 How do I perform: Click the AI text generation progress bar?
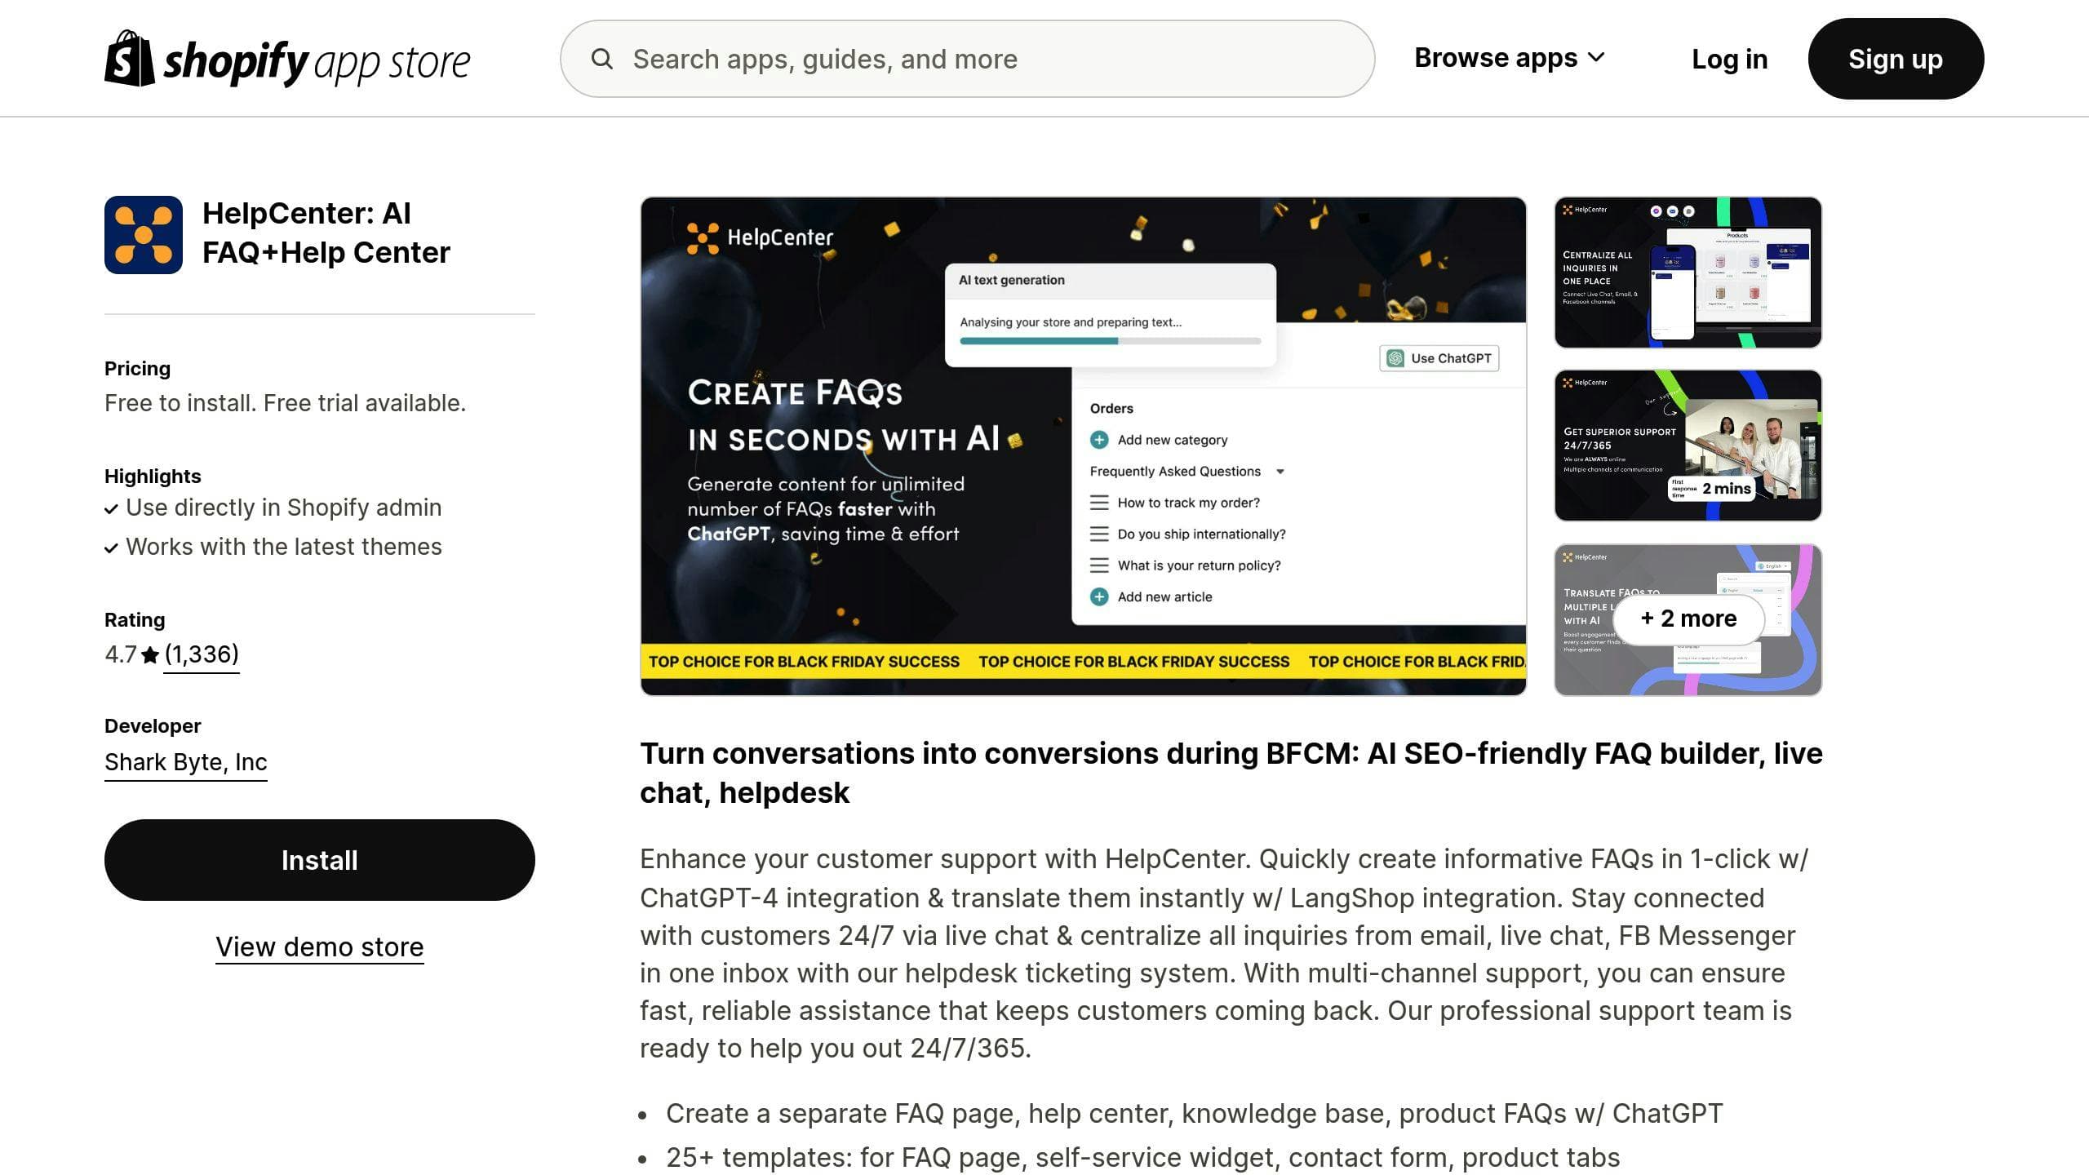point(1111,341)
